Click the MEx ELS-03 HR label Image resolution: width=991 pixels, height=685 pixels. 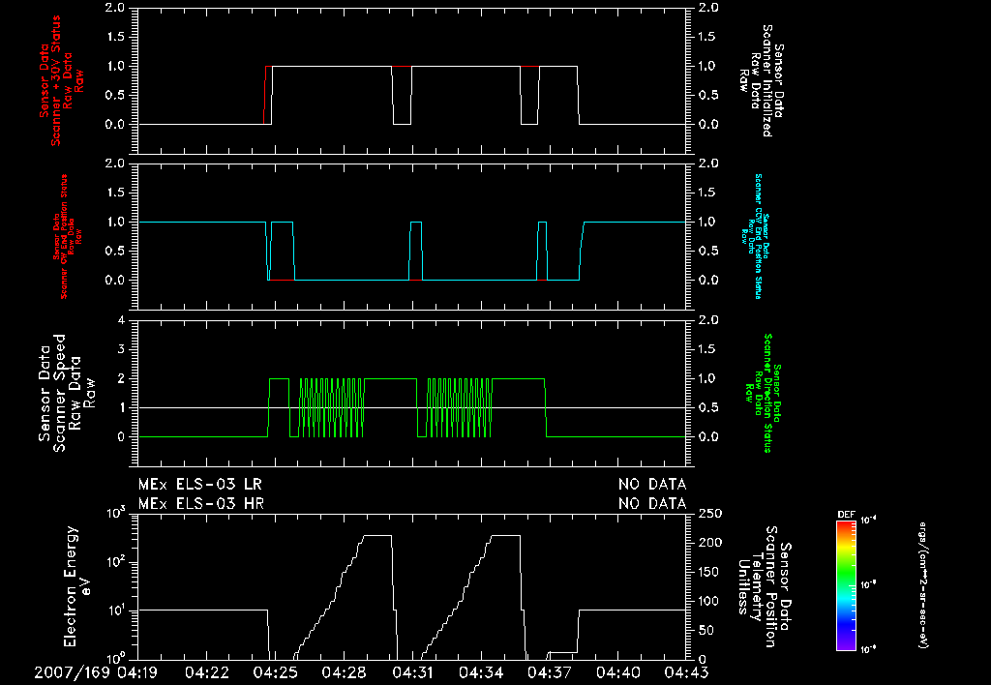pos(201,504)
